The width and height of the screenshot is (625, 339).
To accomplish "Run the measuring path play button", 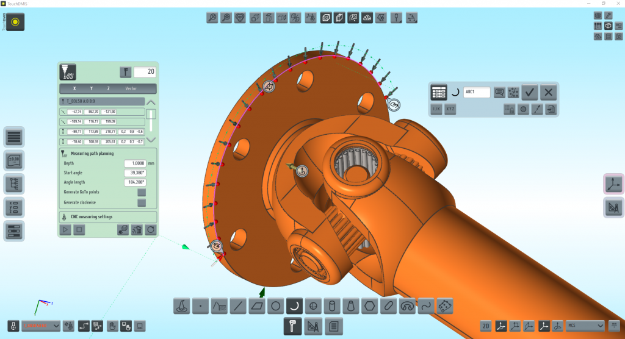I will point(65,230).
